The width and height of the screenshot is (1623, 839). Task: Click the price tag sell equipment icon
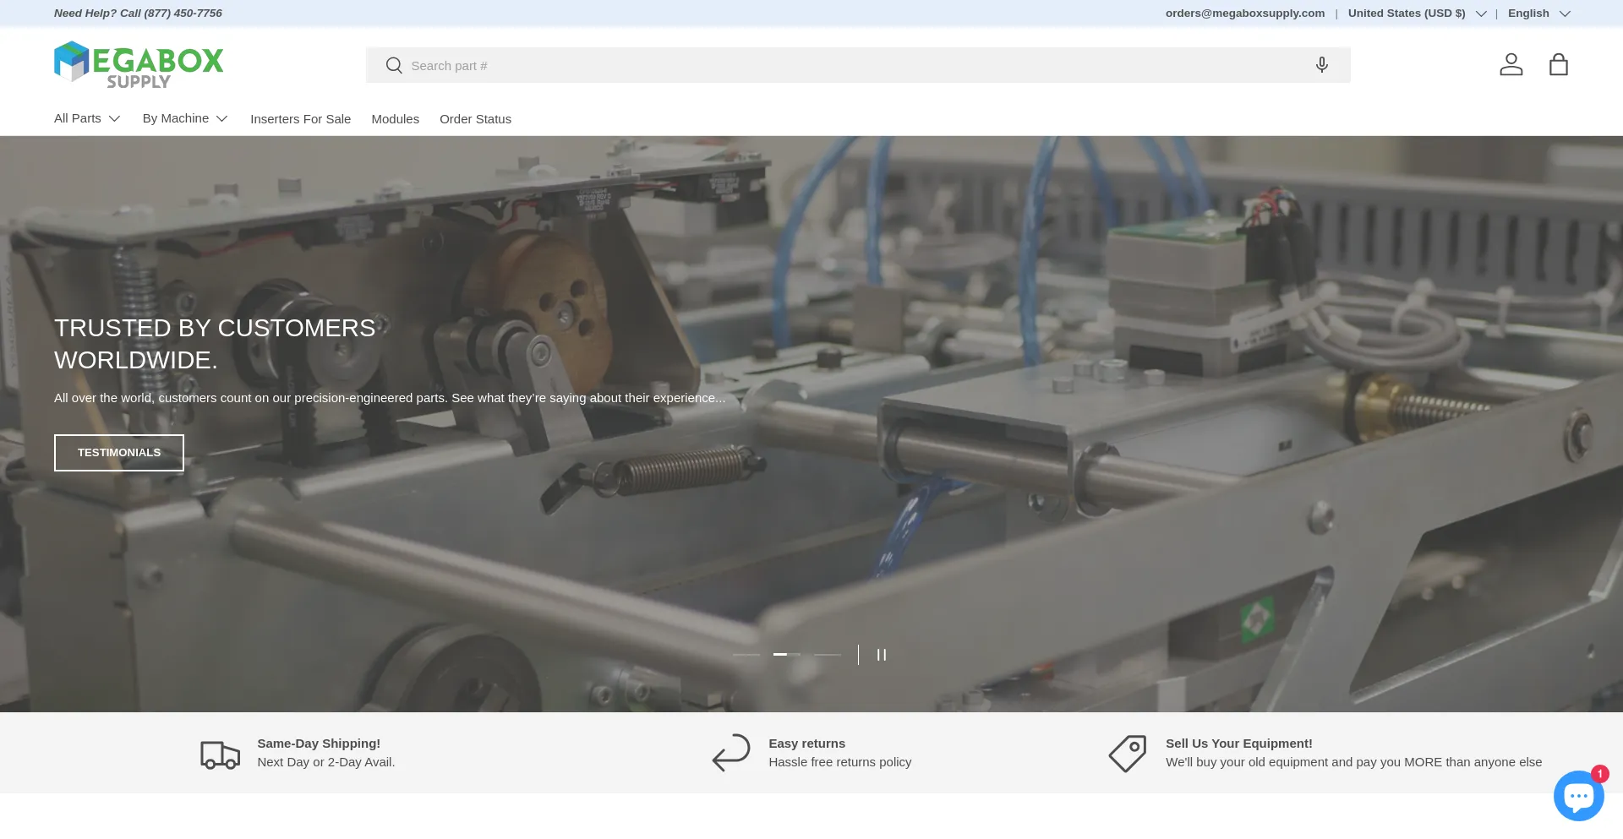(1128, 753)
